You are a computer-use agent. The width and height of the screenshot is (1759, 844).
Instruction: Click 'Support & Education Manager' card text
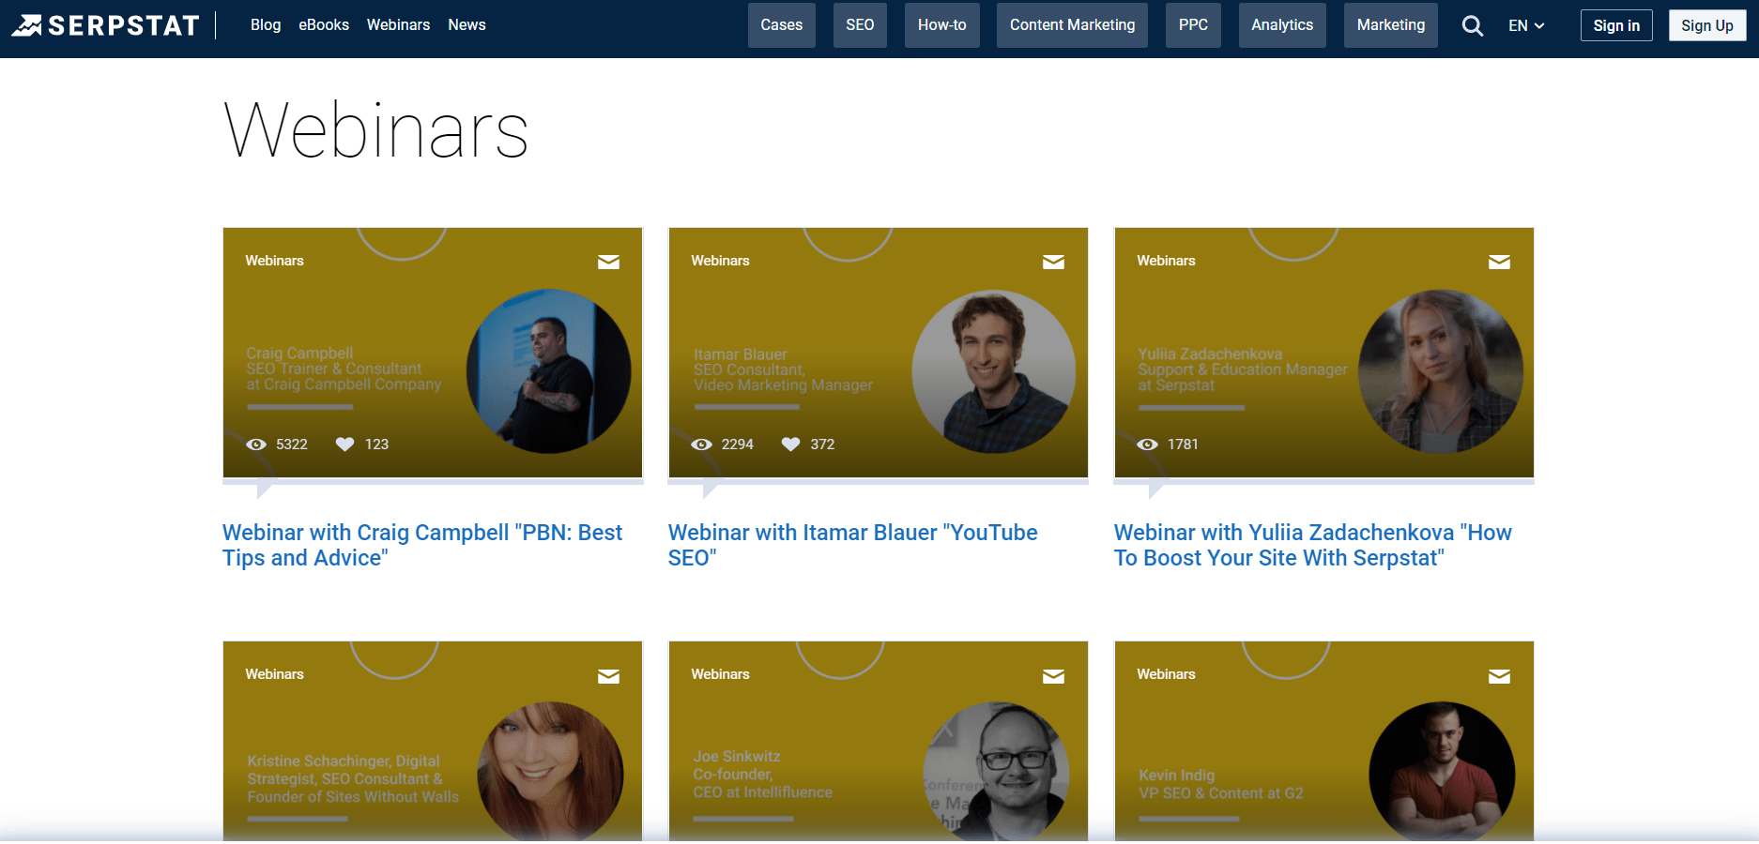click(x=1243, y=369)
